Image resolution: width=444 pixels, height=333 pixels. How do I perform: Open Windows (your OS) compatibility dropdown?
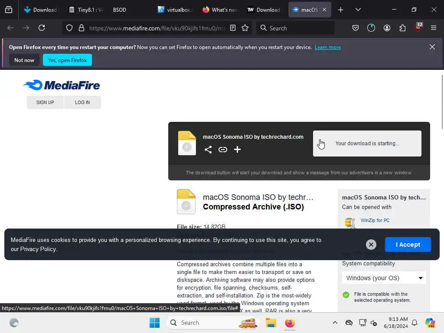(x=384, y=278)
